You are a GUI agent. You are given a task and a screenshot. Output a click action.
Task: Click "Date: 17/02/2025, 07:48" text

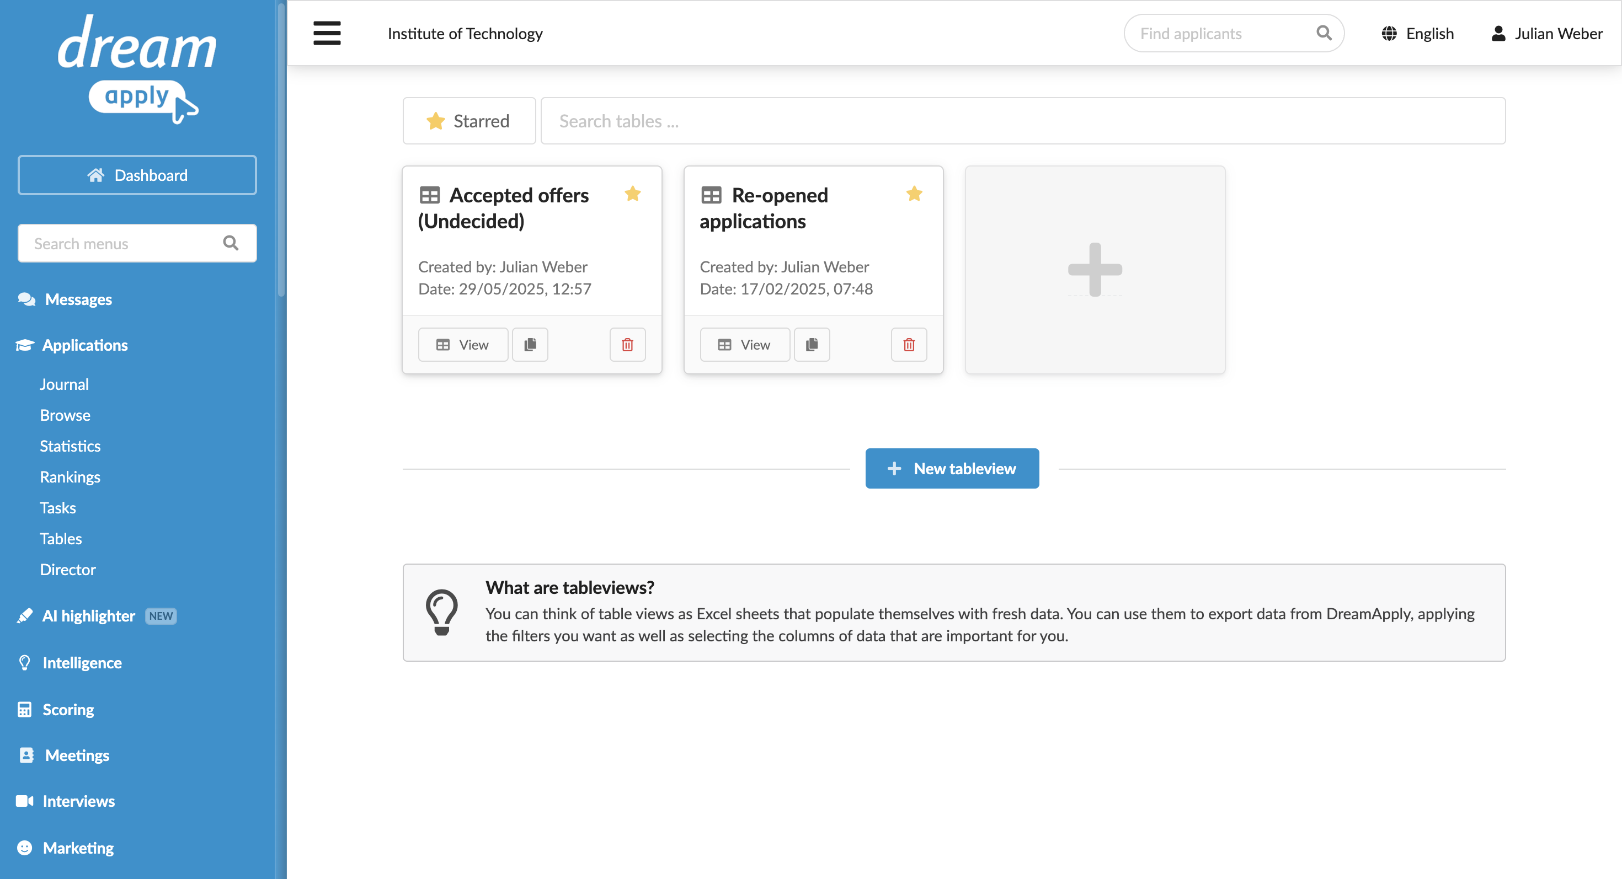coord(786,289)
